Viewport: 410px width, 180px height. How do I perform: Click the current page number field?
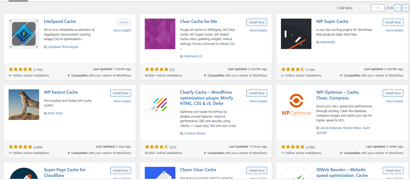coord(377,8)
